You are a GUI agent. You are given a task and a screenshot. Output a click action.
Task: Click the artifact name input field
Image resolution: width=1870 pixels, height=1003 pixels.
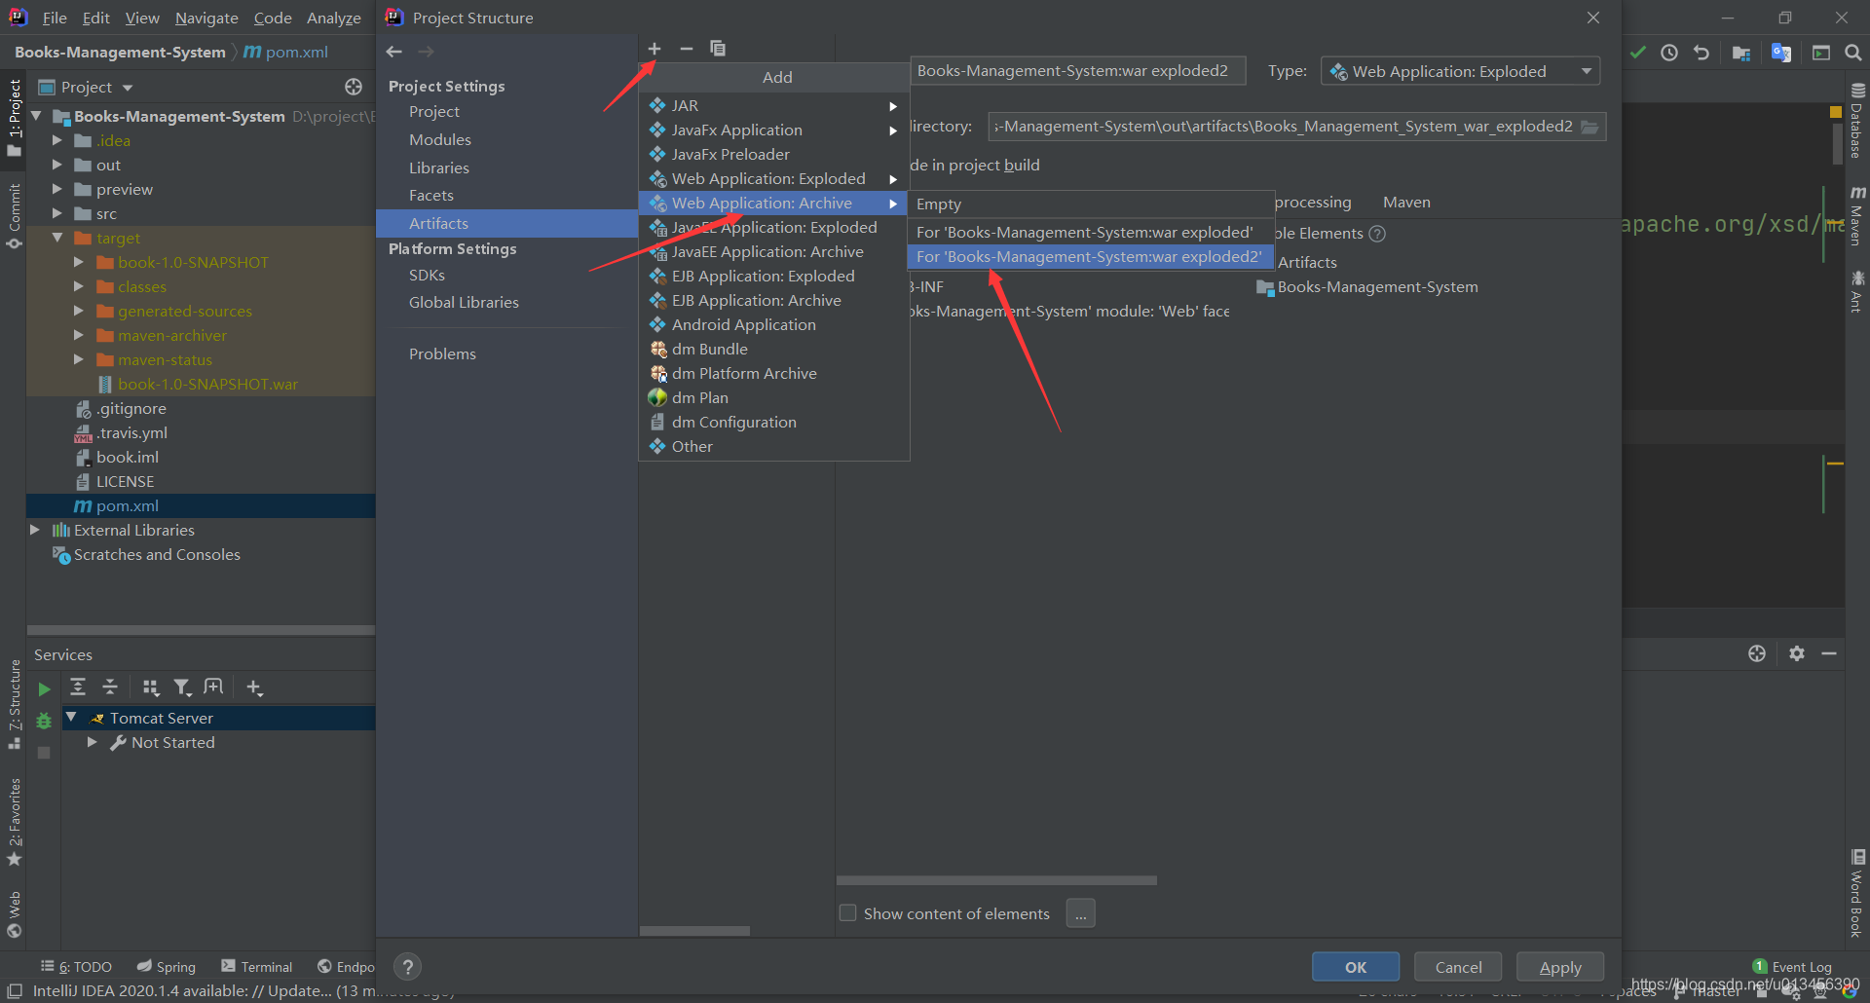point(1077,71)
